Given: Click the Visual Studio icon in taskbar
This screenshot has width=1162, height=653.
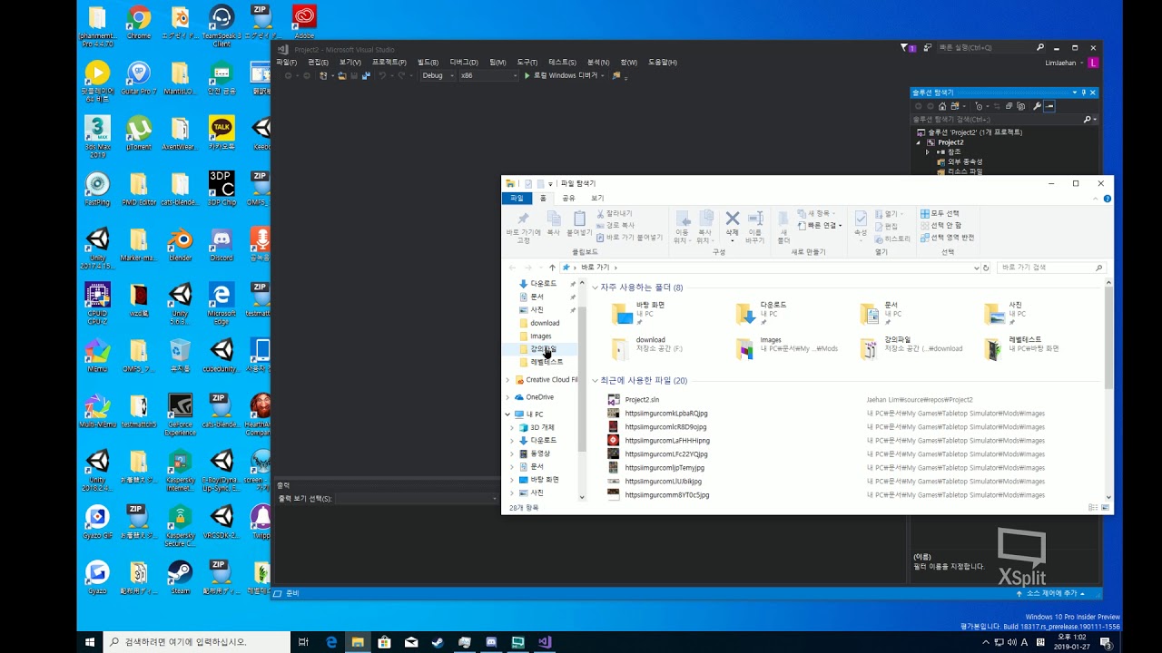Looking at the screenshot, I should click(544, 642).
